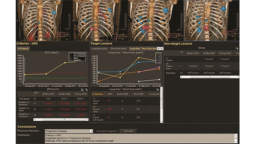Click the L3 Tumor Left breast row
Image resolution: width=256 pixels, height=144 pixels.
(x=125, y=117)
